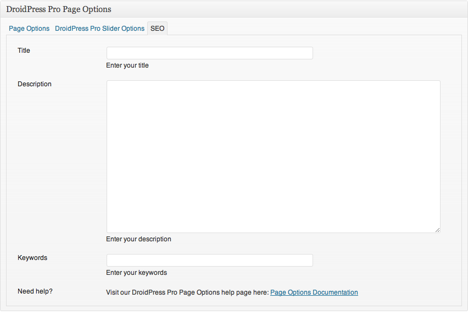Click the "Need help?" label
The image size is (468, 315).
click(35, 291)
